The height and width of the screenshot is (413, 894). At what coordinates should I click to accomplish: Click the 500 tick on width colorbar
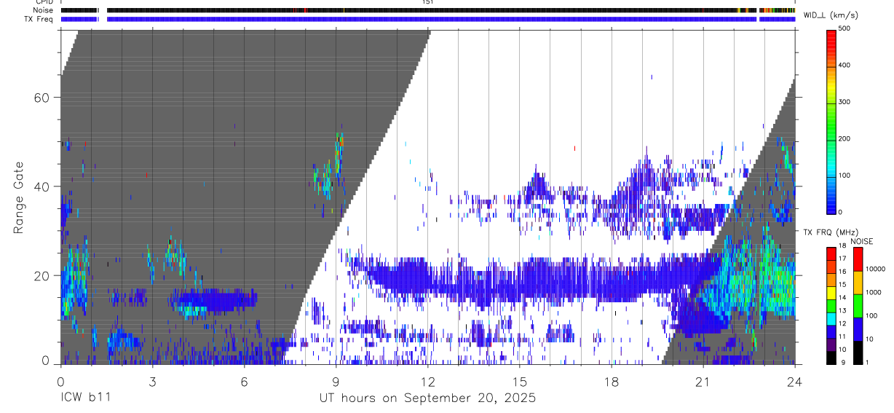coord(844,28)
